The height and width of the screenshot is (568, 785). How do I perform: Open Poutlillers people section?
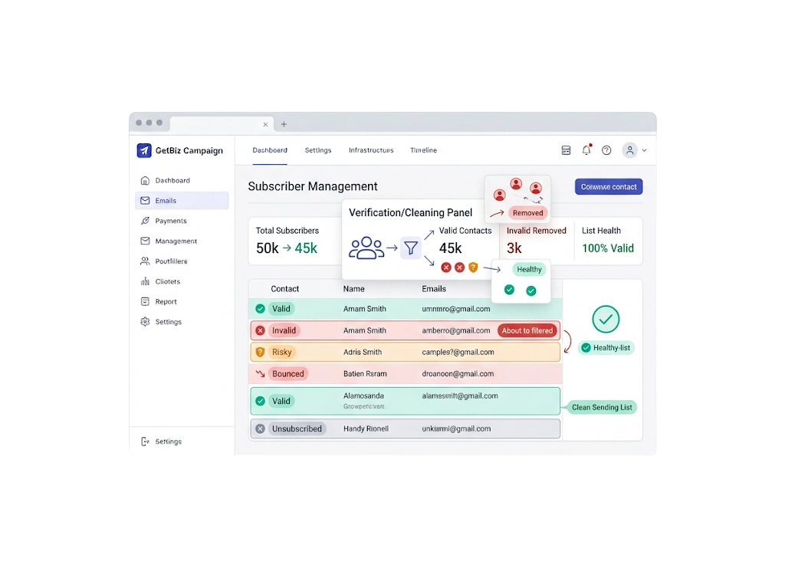164,261
